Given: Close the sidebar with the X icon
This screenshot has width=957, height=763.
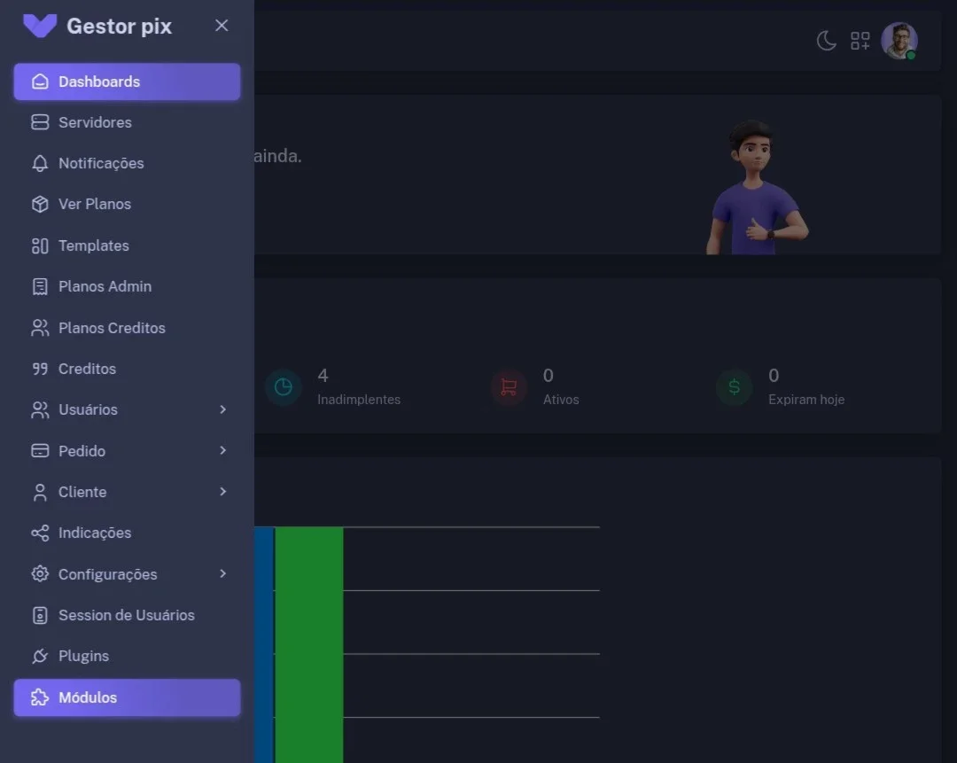Looking at the screenshot, I should (222, 26).
